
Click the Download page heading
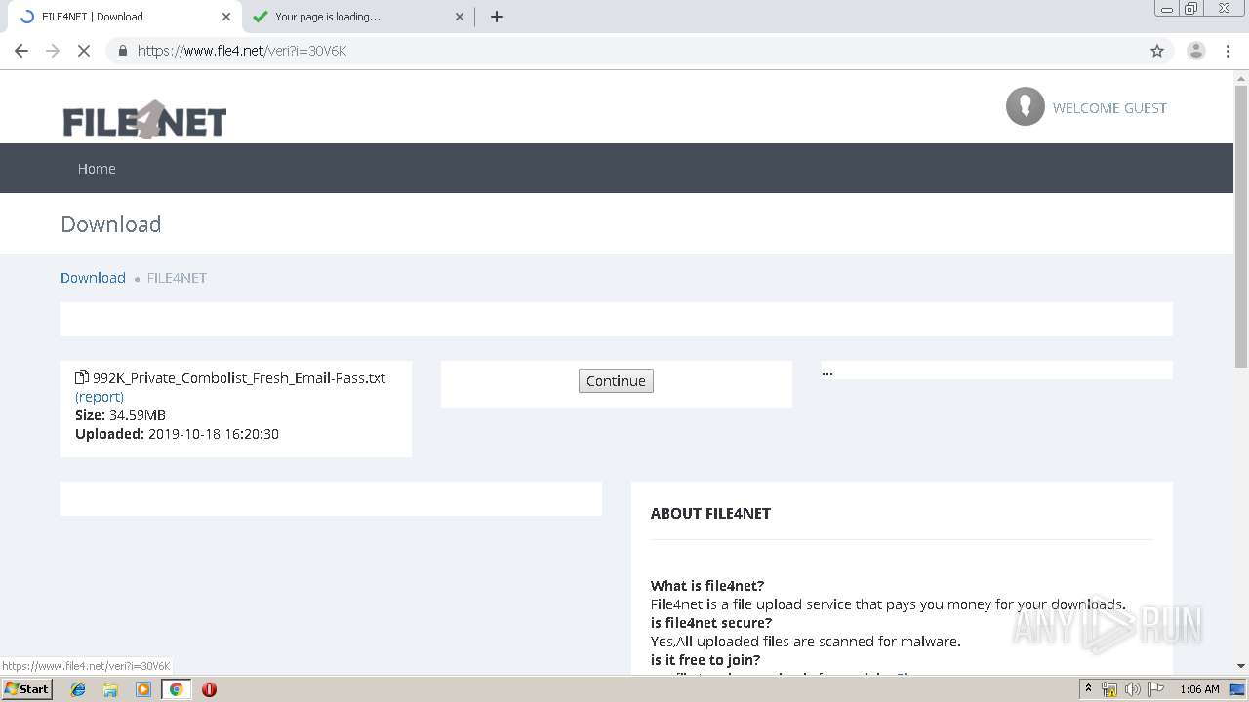[111, 224]
